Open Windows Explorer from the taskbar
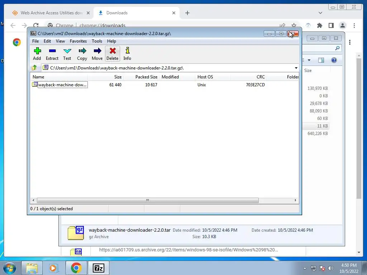The height and width of the screenshot is (275, 367). pos(32,268)
